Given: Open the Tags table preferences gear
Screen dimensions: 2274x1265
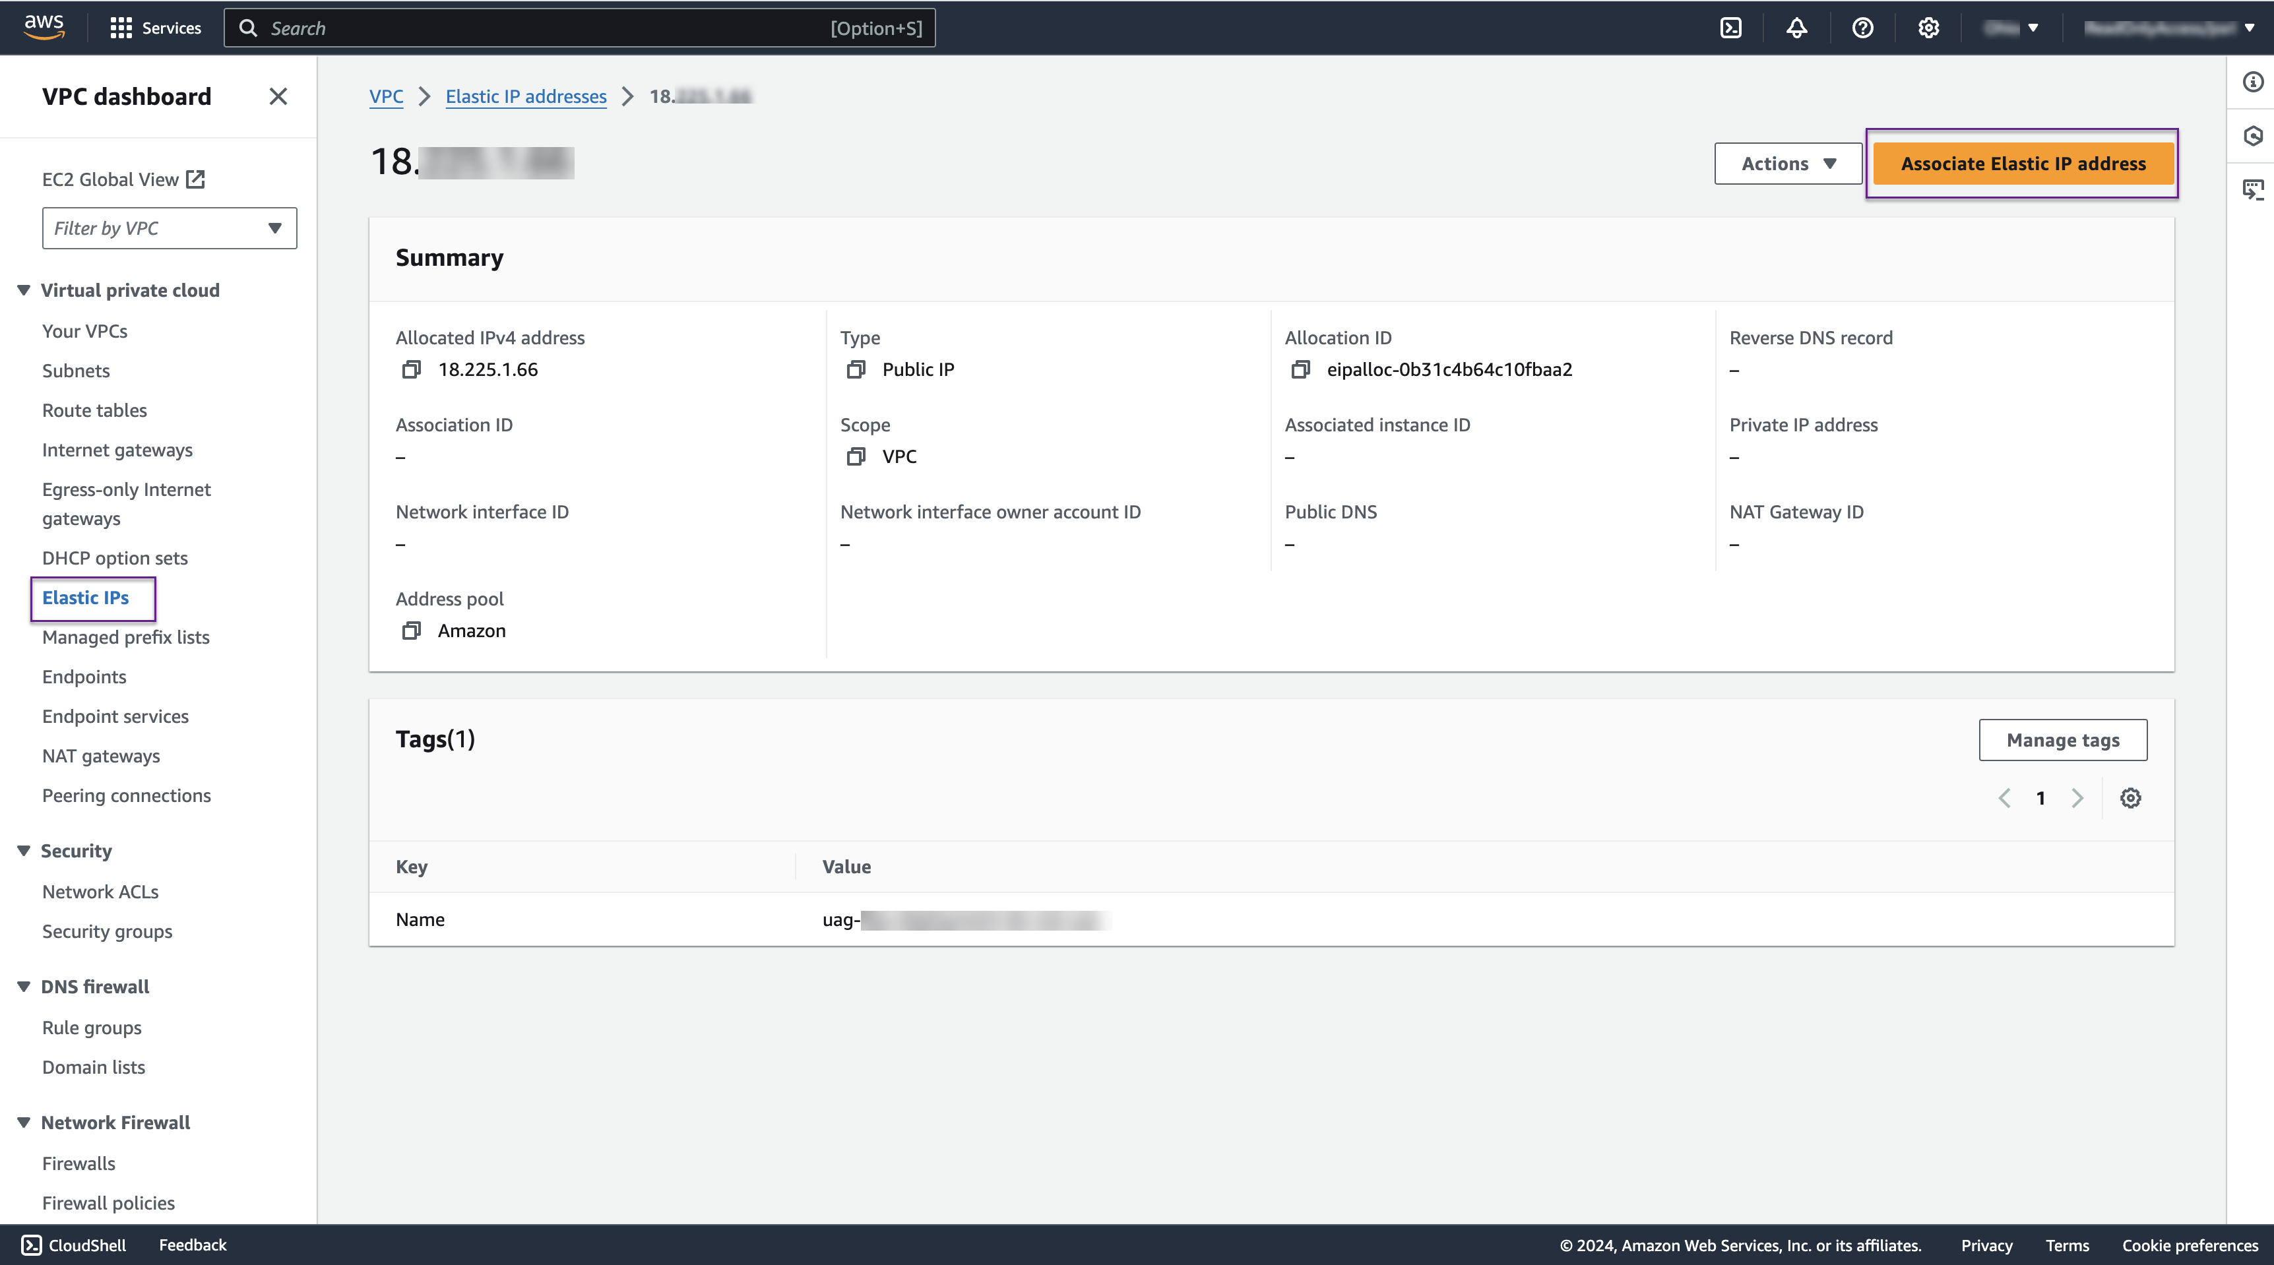Looking at the screenshot, I should [x=2131, y=798].
